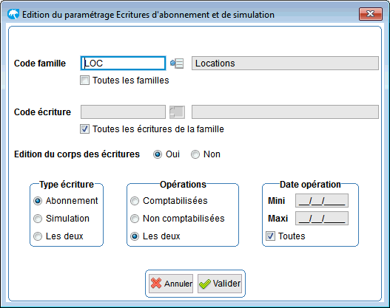
Task: Uncheck the Toutes date checkbox
Action: (270, 236)
